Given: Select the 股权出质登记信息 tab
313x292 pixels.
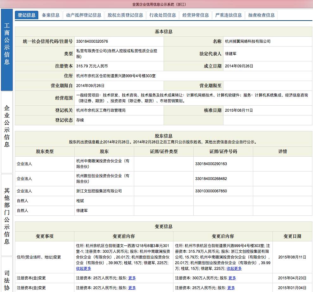Looking at the screenshot, I should (125, 15).
